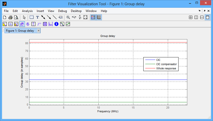Image resolution: width=213 pixels, height=121 pixels.
Task: Open the Insert menu
Action: [x=40, y=11]
